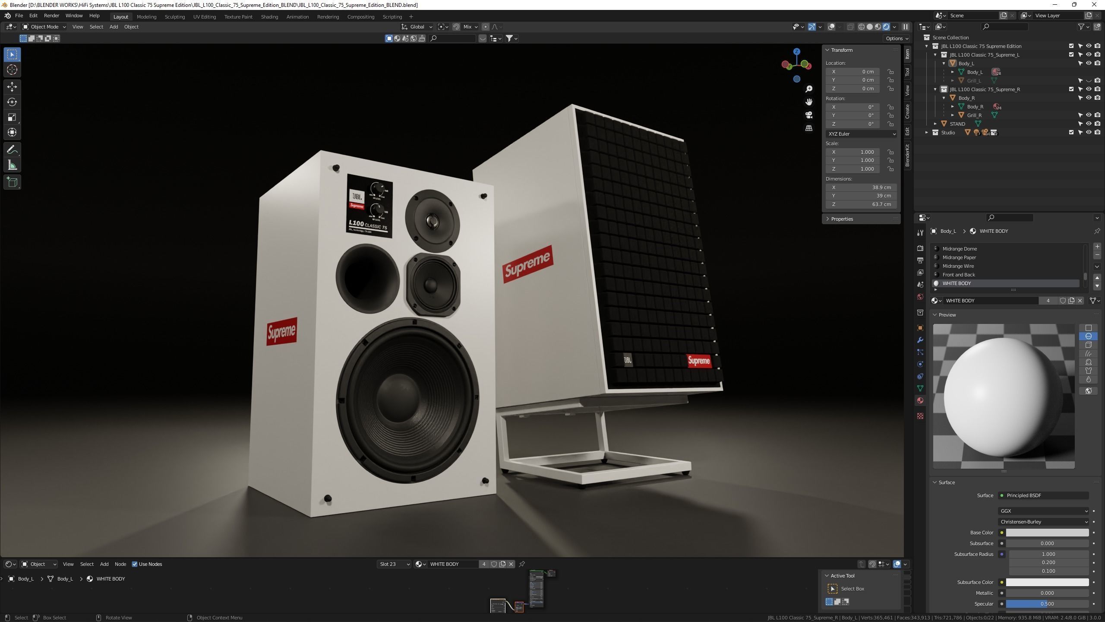This screenshot has width=1105, height=622.
Task: Hide Grill_R object with eye icon
Action: click(1089, 115)
